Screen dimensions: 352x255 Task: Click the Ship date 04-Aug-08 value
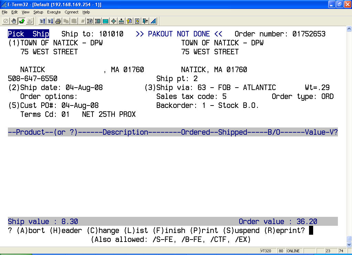(x=84, y=88)
